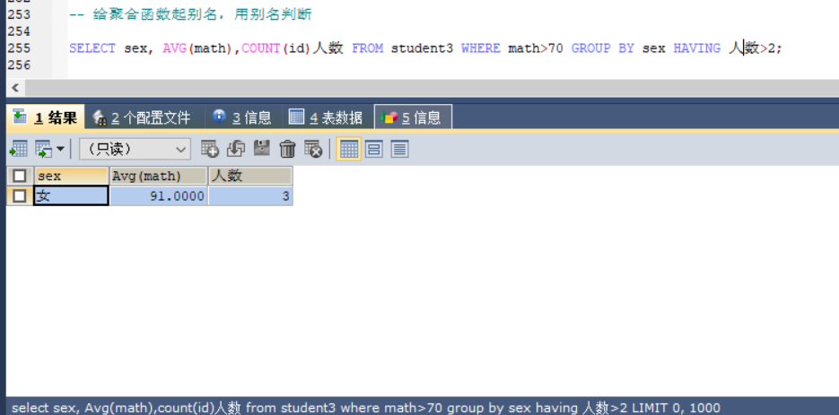Image resolution: width=839 pixels, height=415 pixels.
Task: Open the 4 表数据 tab
Action: [328, 117]
